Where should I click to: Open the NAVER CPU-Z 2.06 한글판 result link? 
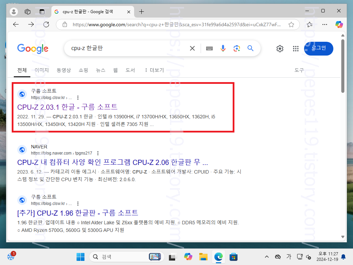point(113,162)
